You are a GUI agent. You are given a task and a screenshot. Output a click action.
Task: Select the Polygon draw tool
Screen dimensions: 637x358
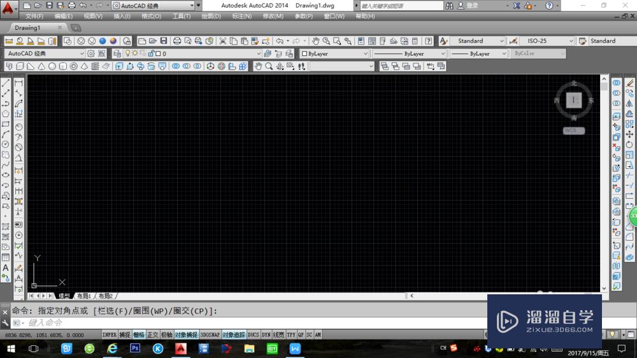(x=6, y=114)
